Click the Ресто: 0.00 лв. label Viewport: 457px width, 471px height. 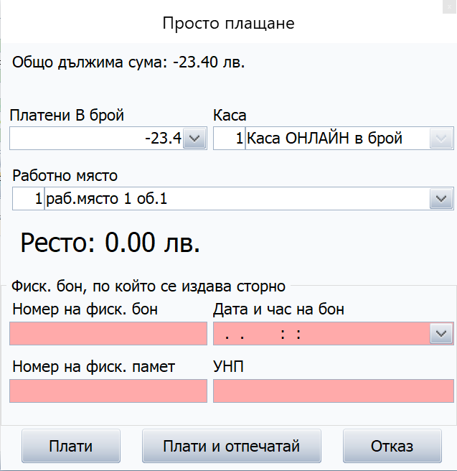(x=110, y=243)
